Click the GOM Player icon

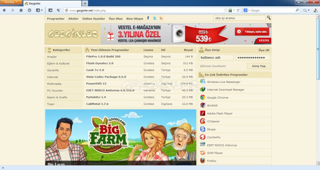click(202, 153)
